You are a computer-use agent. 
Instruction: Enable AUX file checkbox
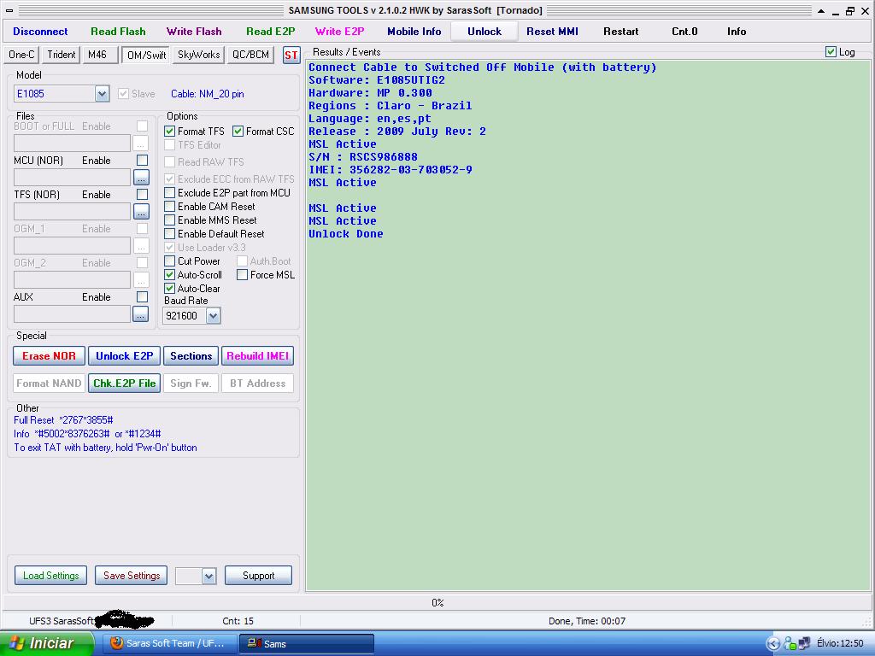(143, 296)
